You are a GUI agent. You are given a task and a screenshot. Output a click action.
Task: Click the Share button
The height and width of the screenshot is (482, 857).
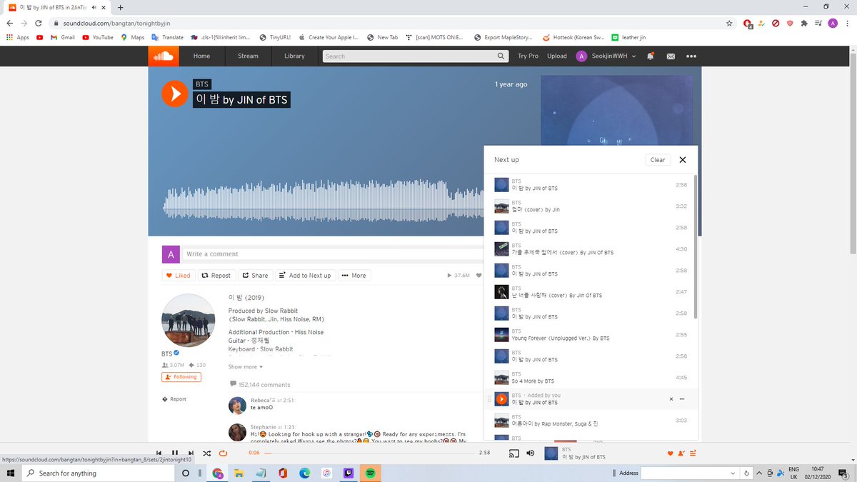[x=255, y=275]
